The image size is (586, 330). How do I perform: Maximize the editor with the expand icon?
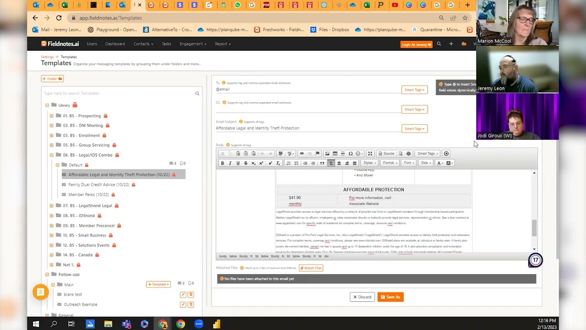pyautogui.click(x=370, y=154)
